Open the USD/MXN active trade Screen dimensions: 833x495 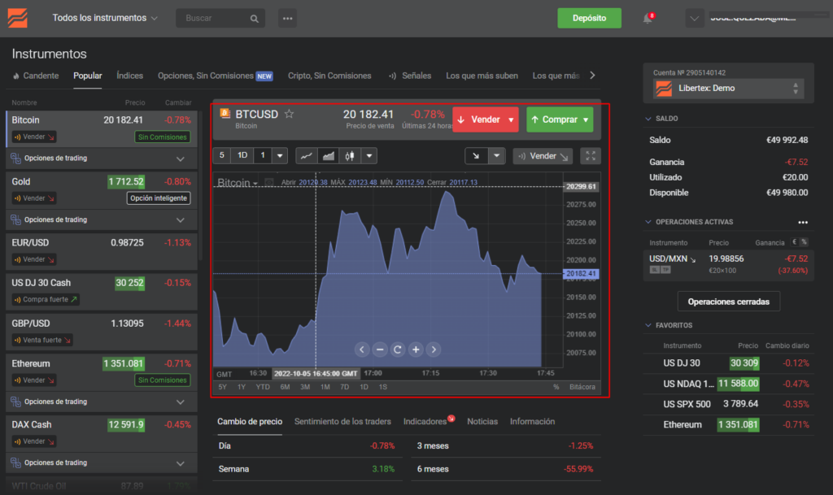point(728,263)
